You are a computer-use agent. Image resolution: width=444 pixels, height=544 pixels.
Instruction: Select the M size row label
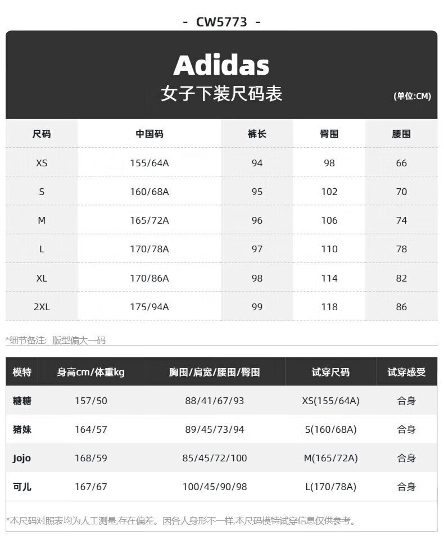[x=42, y=220]
